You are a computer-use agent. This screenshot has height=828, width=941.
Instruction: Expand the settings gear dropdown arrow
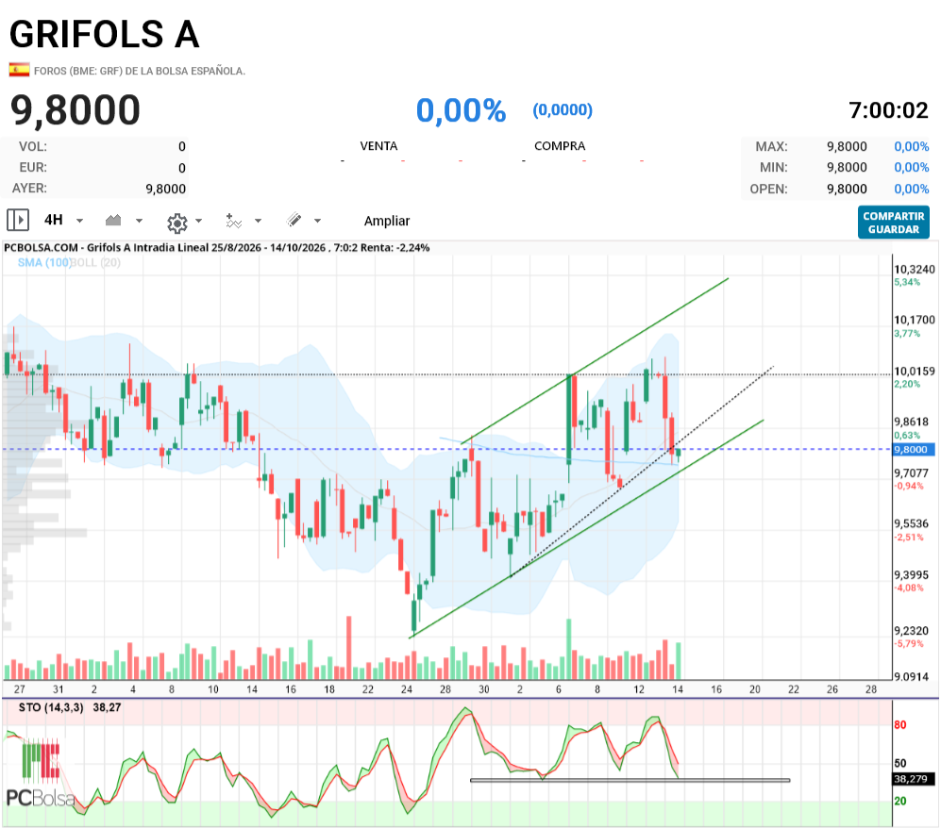(x=198, y=221)
